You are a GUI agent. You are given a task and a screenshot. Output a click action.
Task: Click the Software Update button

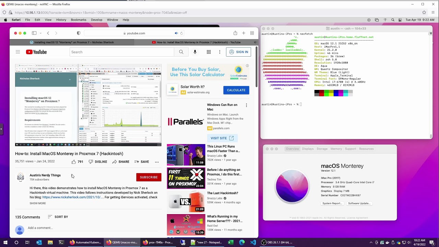[359, 203]
